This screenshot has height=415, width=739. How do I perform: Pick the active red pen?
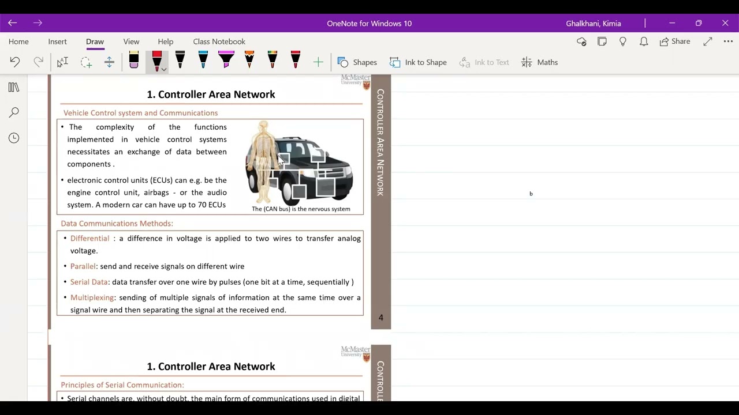(156, 61)
